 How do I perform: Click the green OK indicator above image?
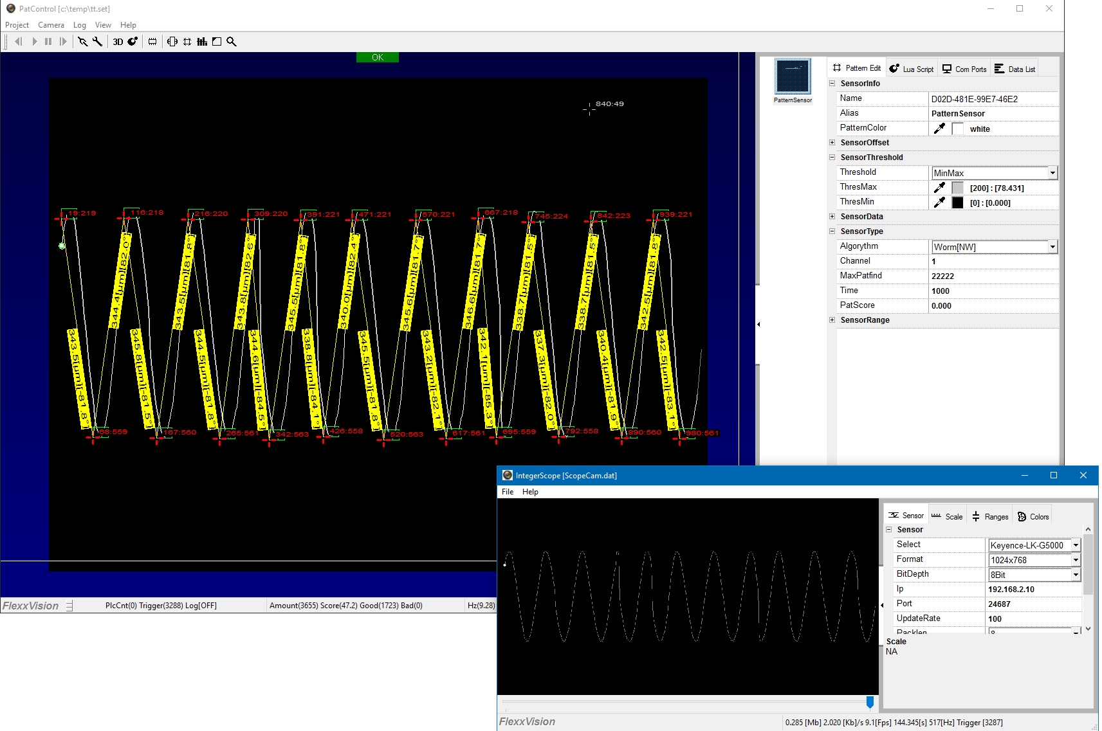pos(378,57)
